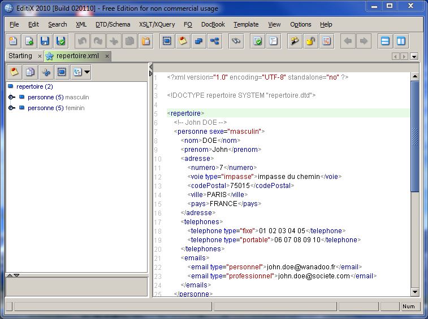Open the tree panel options dropdown arrow
Image resolution: width=428 pixels, height=319 pixels.
[x=87, y=72]
